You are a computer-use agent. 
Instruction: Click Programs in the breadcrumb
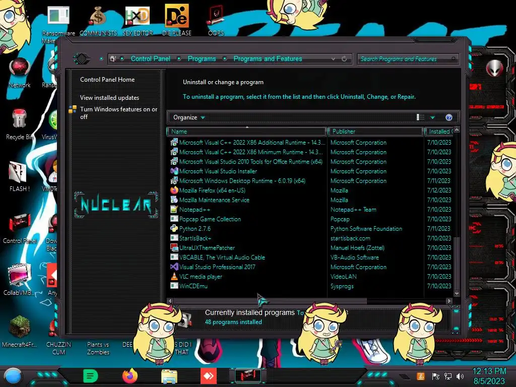click(202, 59)
